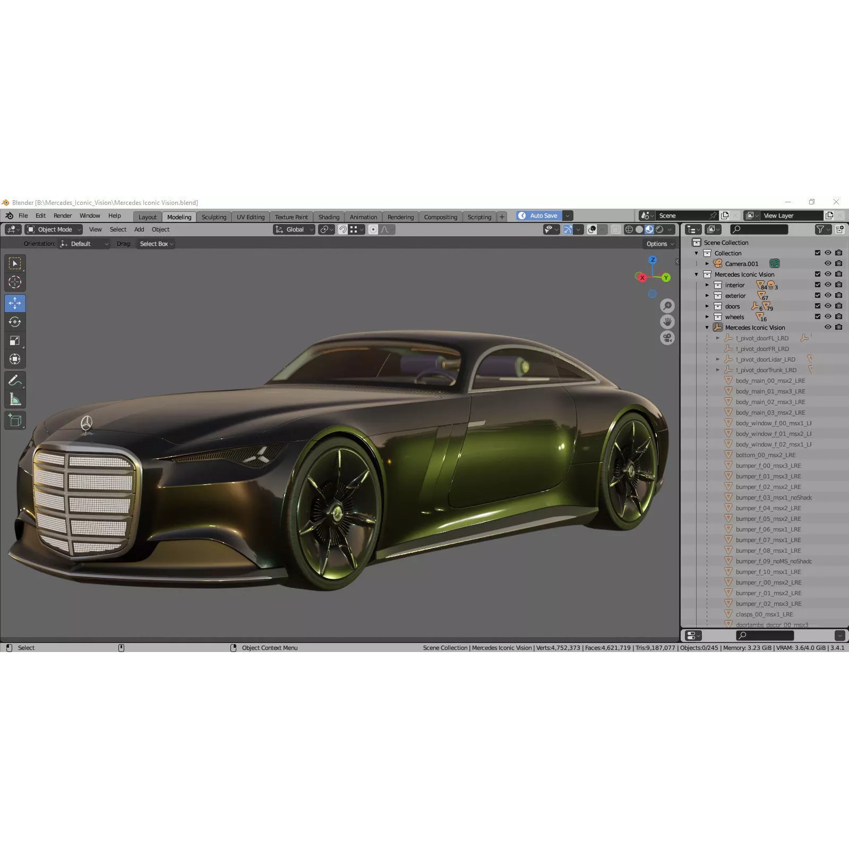The image size is (849, 849).
Task: Collapse the Mercedes Iconic Vision collection
Action: pyautogui.click(x=697, y=275)
